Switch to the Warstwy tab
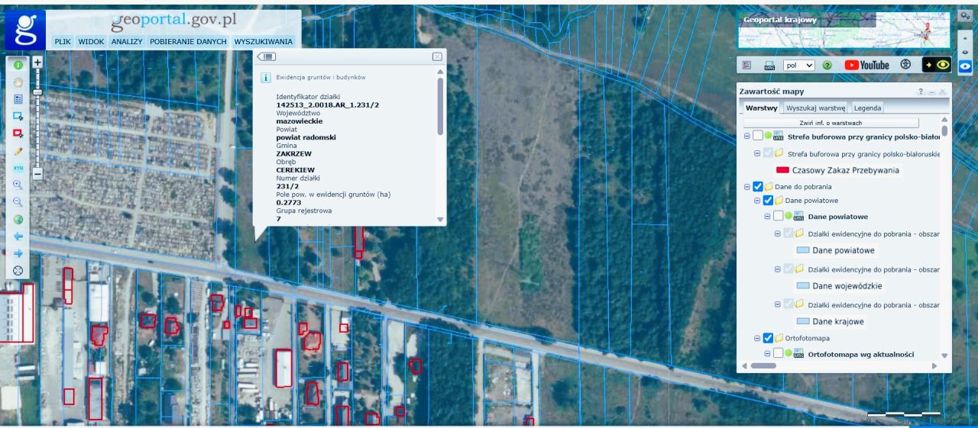 [x=762, y=108]
